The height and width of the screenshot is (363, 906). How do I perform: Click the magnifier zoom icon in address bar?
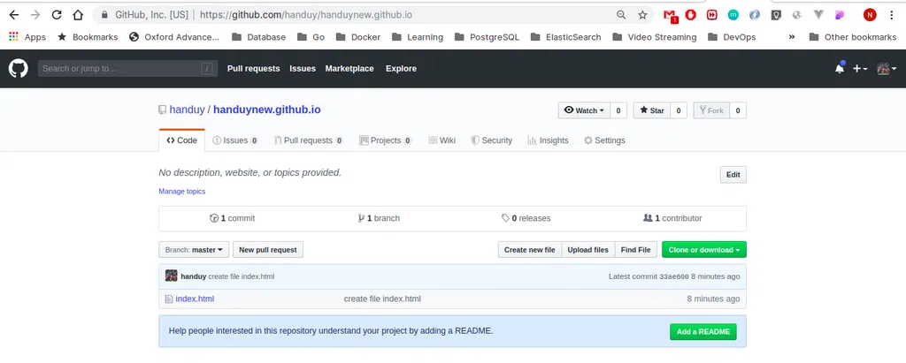pos(621,15)
